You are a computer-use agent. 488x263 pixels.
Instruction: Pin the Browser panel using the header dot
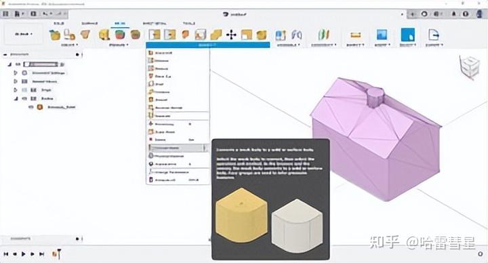[77, 54]
